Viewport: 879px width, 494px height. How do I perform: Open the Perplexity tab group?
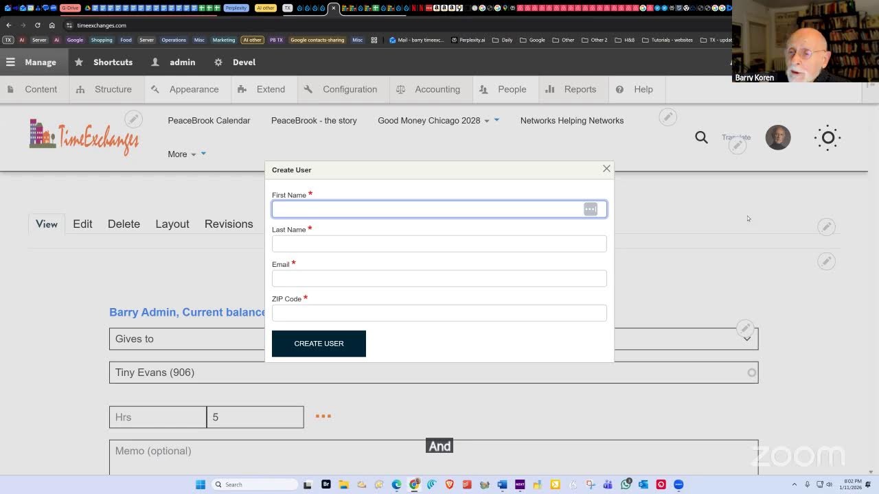coord(236,8)
